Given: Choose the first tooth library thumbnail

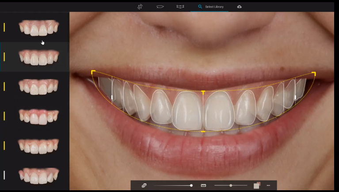Looking at the screenshot, I should point(39,28).
